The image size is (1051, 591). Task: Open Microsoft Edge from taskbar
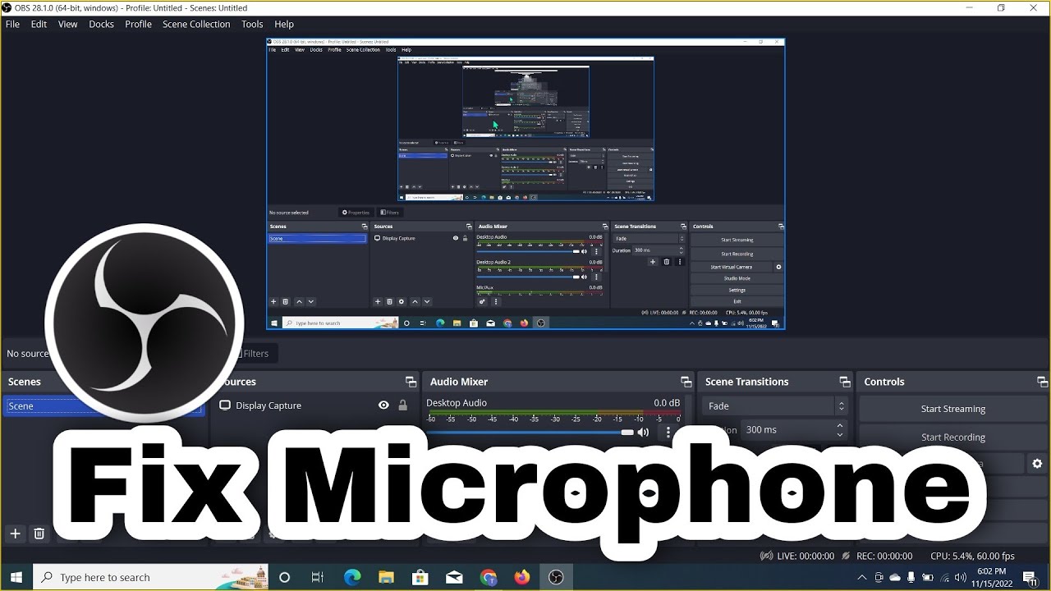(x=352, y=577)
